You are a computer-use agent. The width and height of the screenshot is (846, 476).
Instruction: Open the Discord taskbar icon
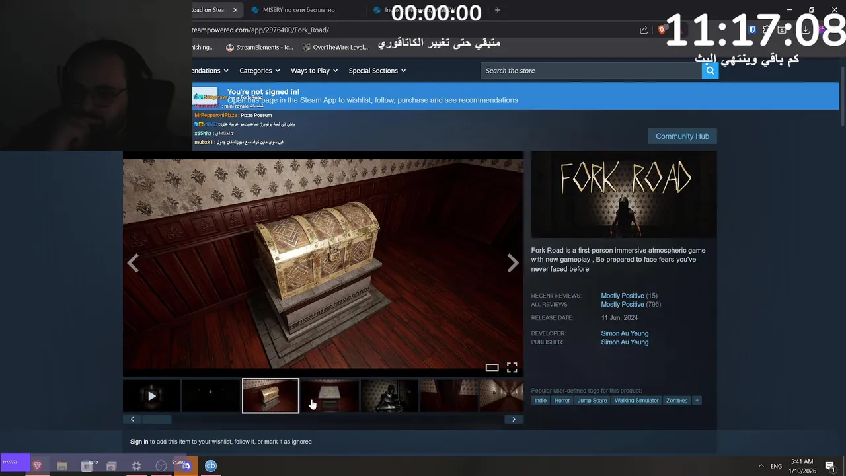[x=186, y=466]
